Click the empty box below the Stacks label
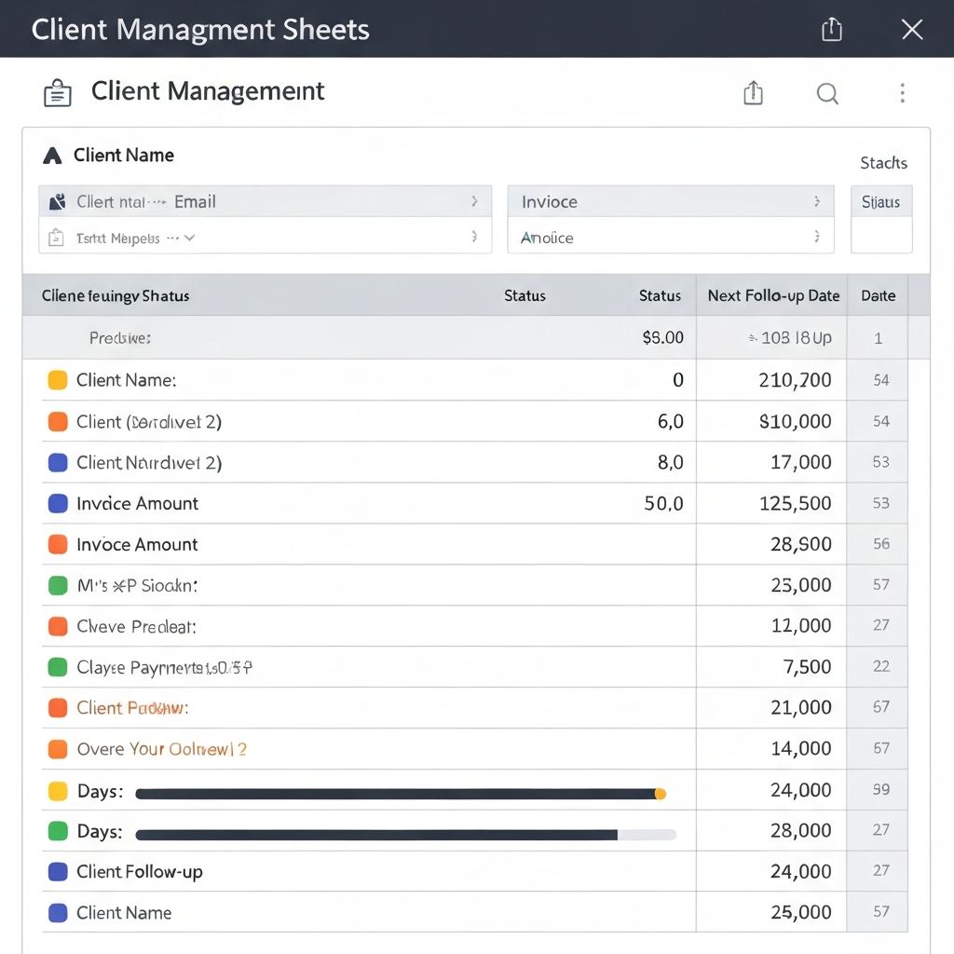Screen dimensions: 954x954 click(x=883, y=236)
